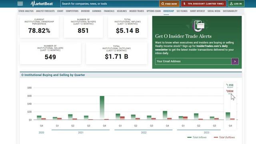Image resolution: width=256 pixels, height=144 pixels.
Task: Click the Find Now button
Action: [169, 4]
